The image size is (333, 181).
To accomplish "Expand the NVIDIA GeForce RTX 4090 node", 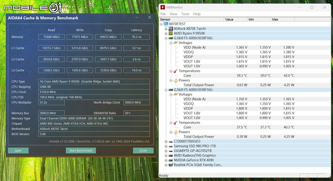I will click(166, 160).
